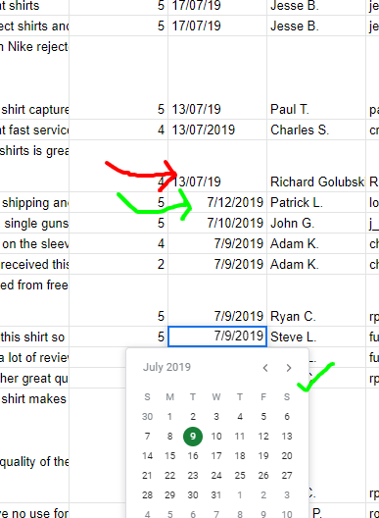Image resolution: width=379 pixels, height=518 pixels.
Task: Select July 9 highlighted date
Action: [x=193, y=436]
